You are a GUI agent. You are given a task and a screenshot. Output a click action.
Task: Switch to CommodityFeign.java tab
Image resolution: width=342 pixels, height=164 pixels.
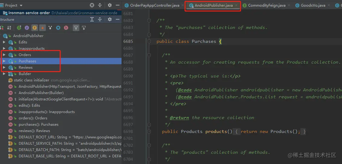[267, 5]
